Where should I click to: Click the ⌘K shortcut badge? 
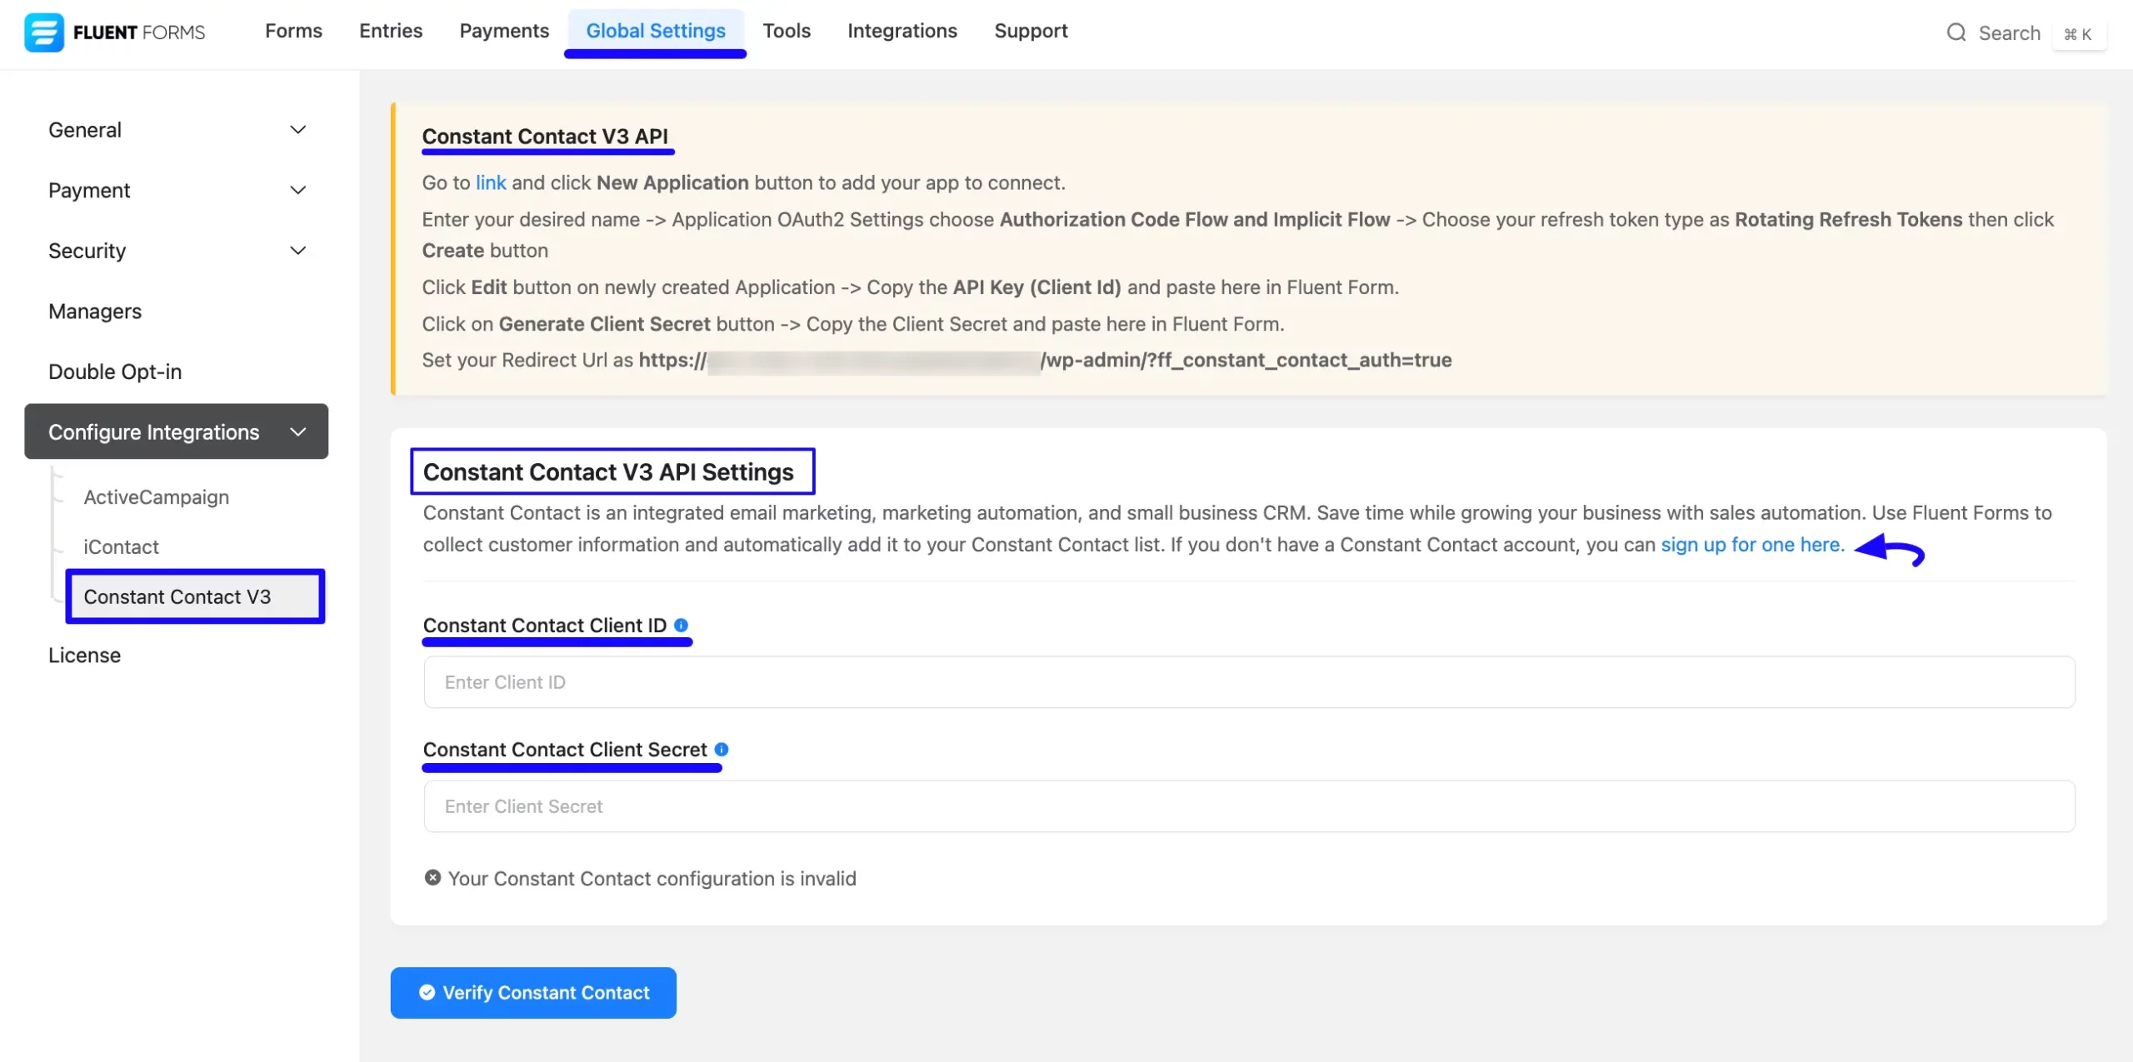pyautogui.click(x=2078, y=34)
